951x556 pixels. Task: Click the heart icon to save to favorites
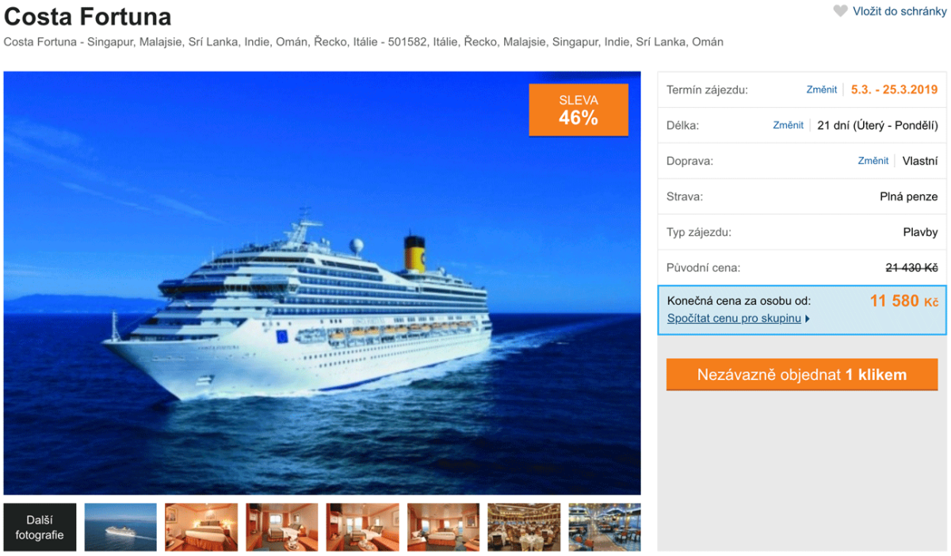point(840,11)
